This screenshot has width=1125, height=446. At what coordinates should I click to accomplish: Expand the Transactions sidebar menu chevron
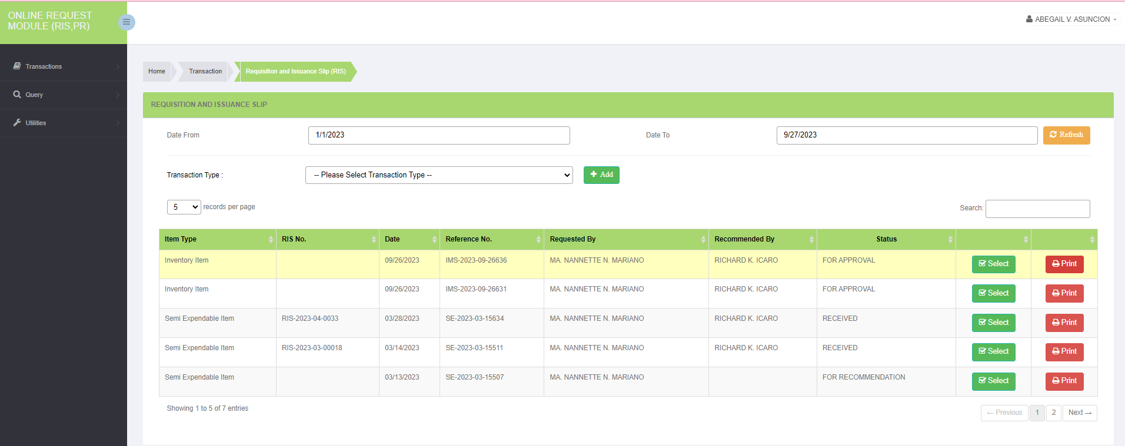point(118,67)
